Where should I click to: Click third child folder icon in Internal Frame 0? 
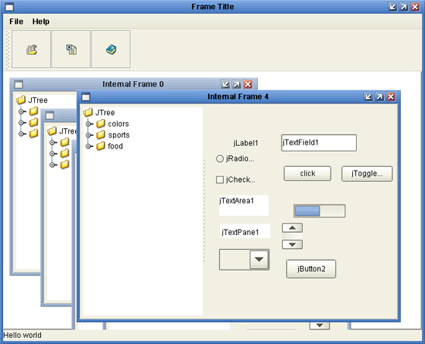point(33,133)
